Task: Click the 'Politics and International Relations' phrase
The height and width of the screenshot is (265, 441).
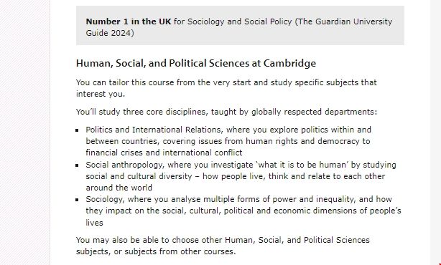Action: (153, 130)
